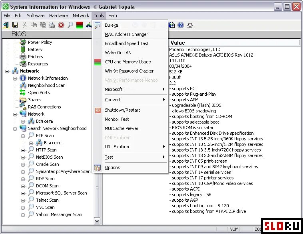The image size is (303, 234).
Task: Select the VNC Scan tree item
Action: point(45,207)
